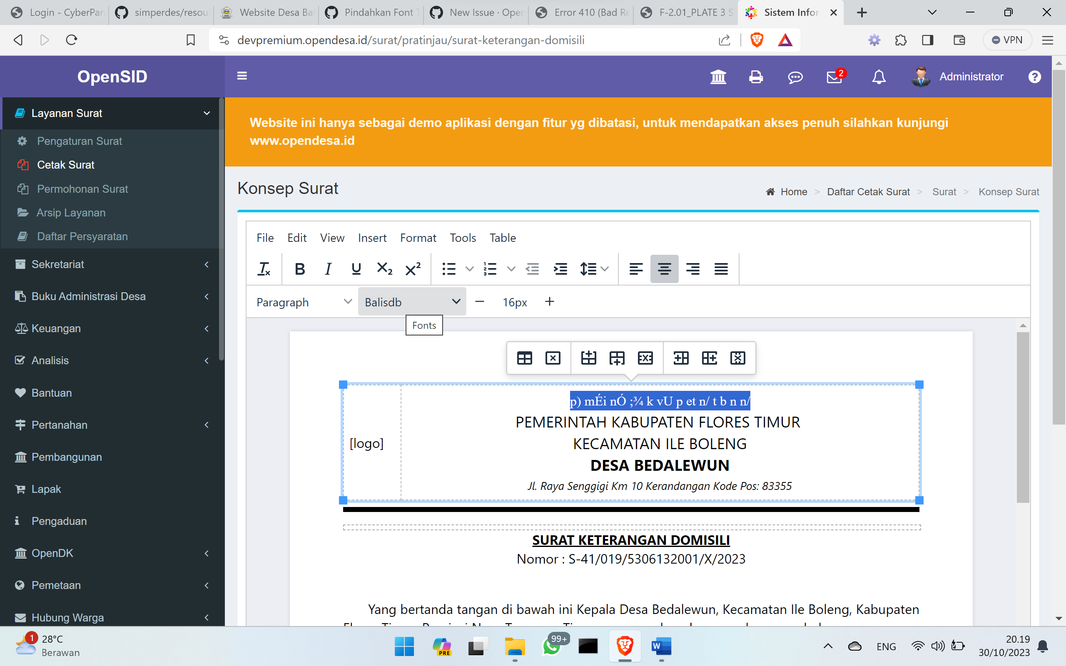Insert a row below using the table toolbar
The height and width of the screenshot is (666, 1066).
pos(618,358)
